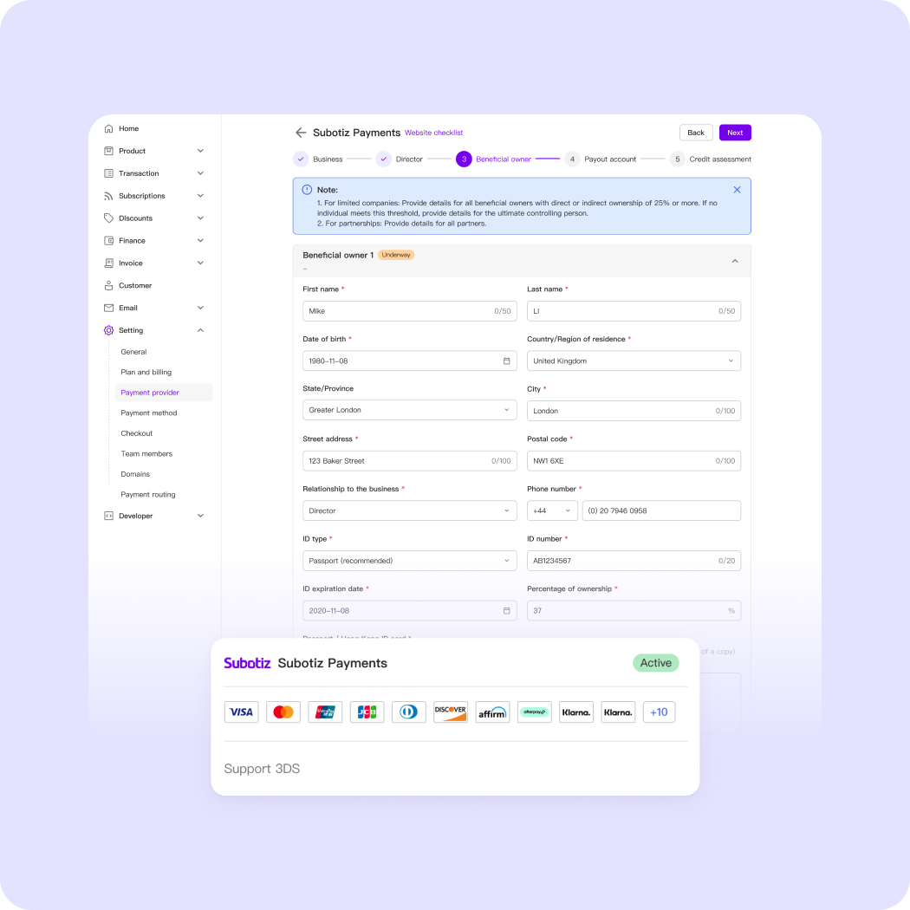Click the Developer icon in the sidebar

(109, 516)
